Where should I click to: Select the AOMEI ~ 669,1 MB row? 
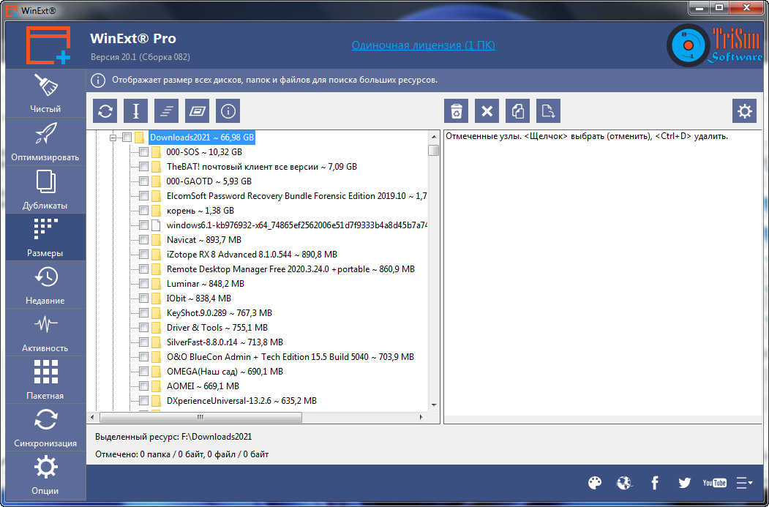pos(203,386)
